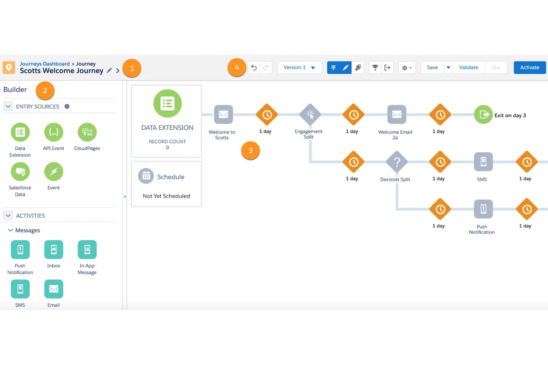The height and width of the screenshot is (365, 548).
Task: Select the Salesforce Data entry source
Action: click(x=20, y=172)
